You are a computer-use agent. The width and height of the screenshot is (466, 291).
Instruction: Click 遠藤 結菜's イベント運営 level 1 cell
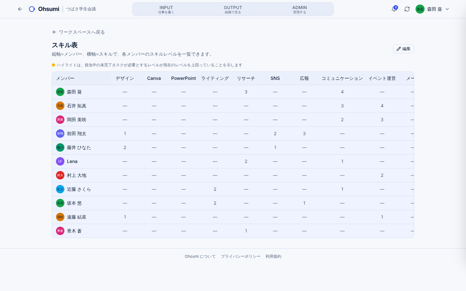click(382, 217)
